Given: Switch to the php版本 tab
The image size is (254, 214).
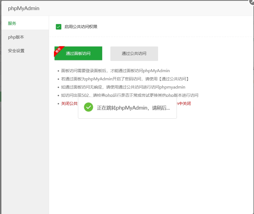Looking at the screenshot, I should click(25, 37).
